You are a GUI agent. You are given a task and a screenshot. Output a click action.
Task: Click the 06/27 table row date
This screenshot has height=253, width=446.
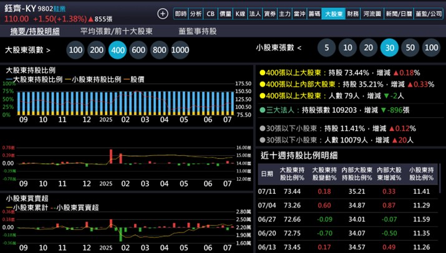pos(267,219)
